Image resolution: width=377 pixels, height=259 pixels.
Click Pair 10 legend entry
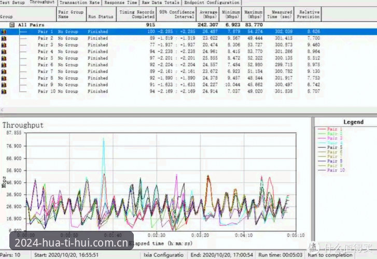[x=331, y=170]
